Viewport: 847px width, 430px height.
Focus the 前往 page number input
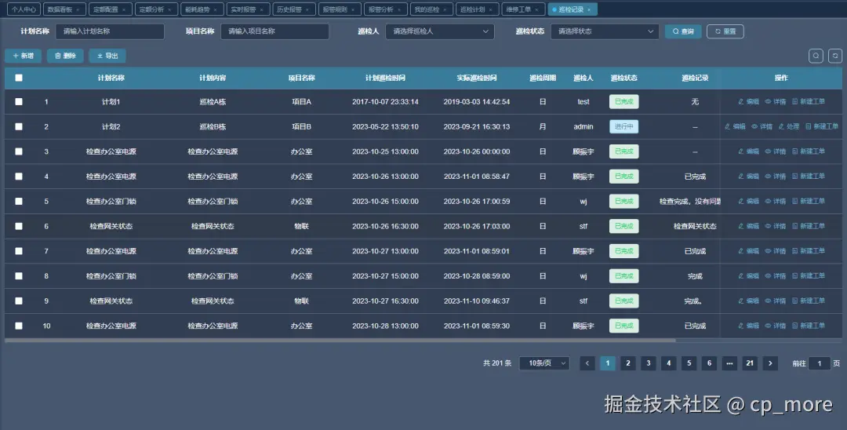point(820,363)
